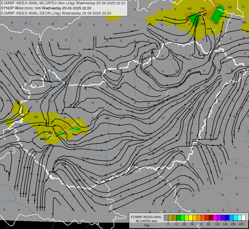Click the legend title ECMWF-INDEX-ANAL
The height and width of the screenshot is (229, 249).
point(147,217)
